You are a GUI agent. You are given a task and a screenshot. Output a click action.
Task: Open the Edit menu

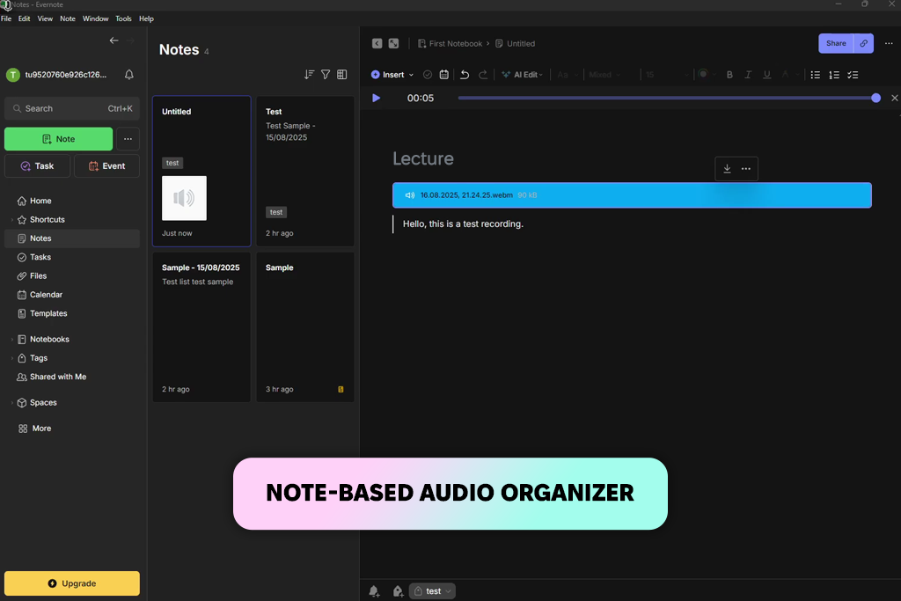24,18
